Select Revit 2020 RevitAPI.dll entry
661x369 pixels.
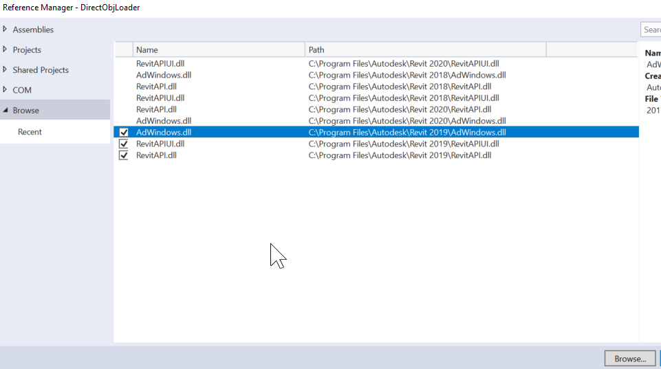[376, 109]
